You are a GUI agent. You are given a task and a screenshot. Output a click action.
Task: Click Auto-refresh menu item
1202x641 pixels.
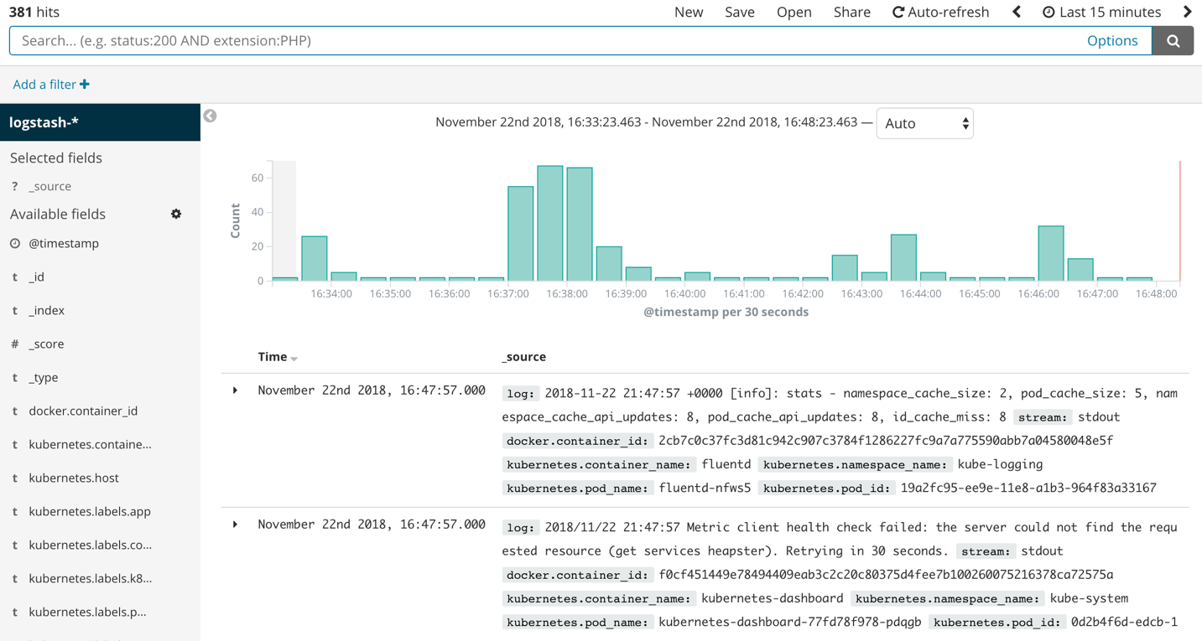pos(941,12)
